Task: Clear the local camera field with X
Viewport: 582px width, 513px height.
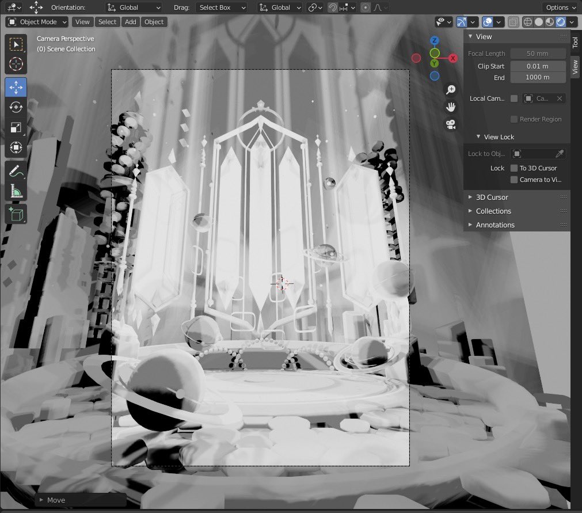Action: point(560,98)
